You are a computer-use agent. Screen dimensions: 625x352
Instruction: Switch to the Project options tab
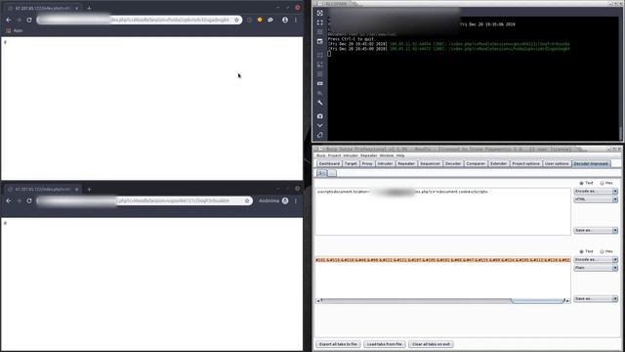point(526,163)
